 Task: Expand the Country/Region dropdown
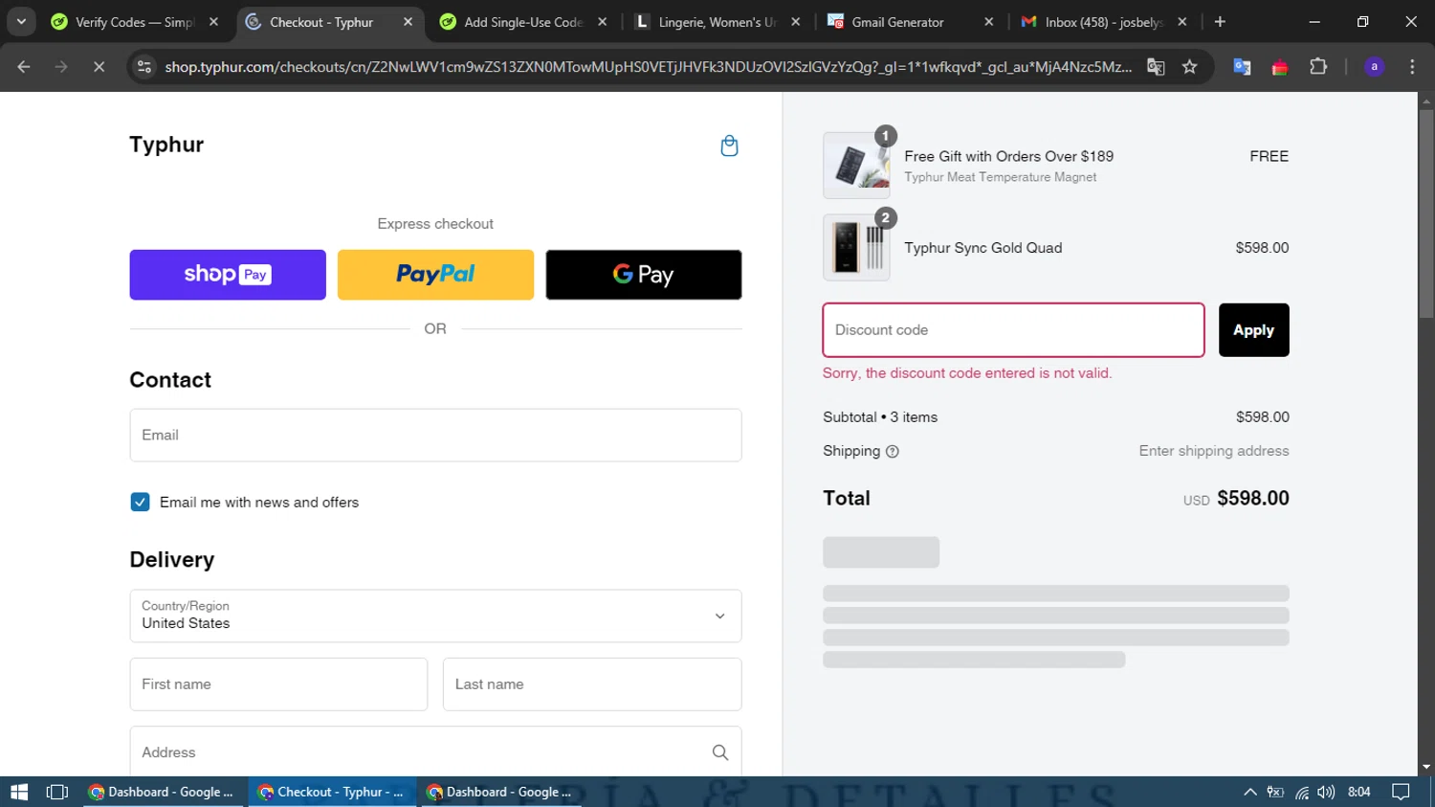pyautogui.click(x=435, y=616)
